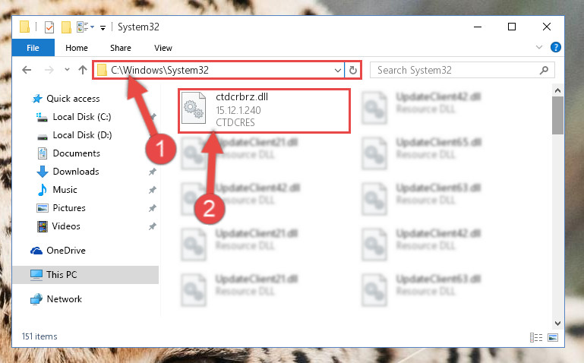Viewport: 584px width, 363px height.
Task: Click the Properties quick access toolbar icon
Action: click(x=49, y=27)
